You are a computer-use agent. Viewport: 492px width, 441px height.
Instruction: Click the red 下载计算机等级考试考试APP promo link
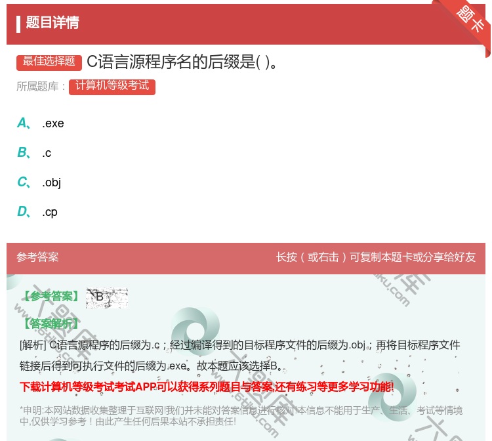click(x=207, y=387)
